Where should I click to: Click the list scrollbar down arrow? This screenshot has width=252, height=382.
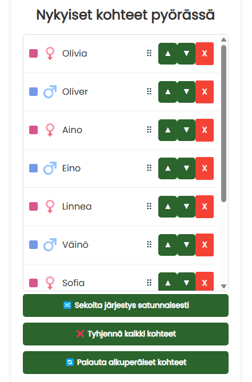pos(224,286)
